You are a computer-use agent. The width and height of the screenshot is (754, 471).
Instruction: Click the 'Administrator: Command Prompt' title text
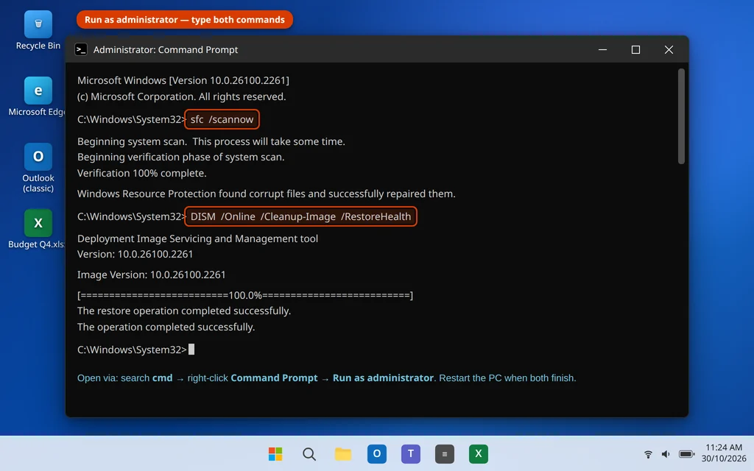[x=166, y=49]
